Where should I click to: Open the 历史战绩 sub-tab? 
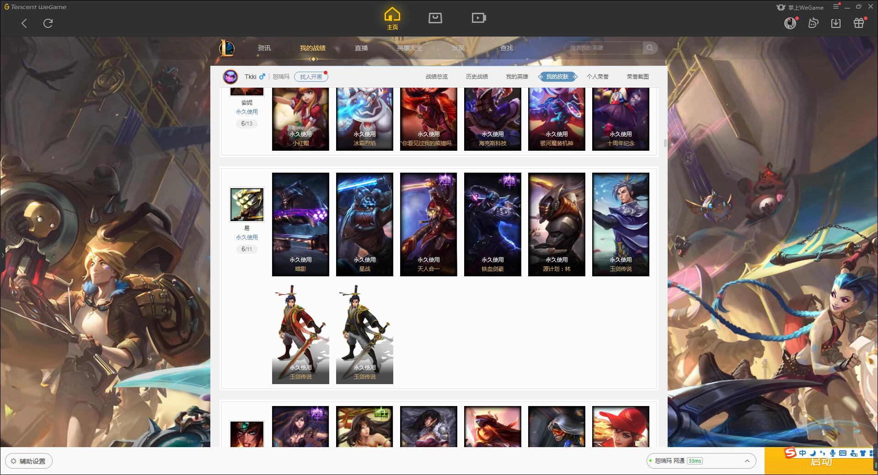[477, 77]
